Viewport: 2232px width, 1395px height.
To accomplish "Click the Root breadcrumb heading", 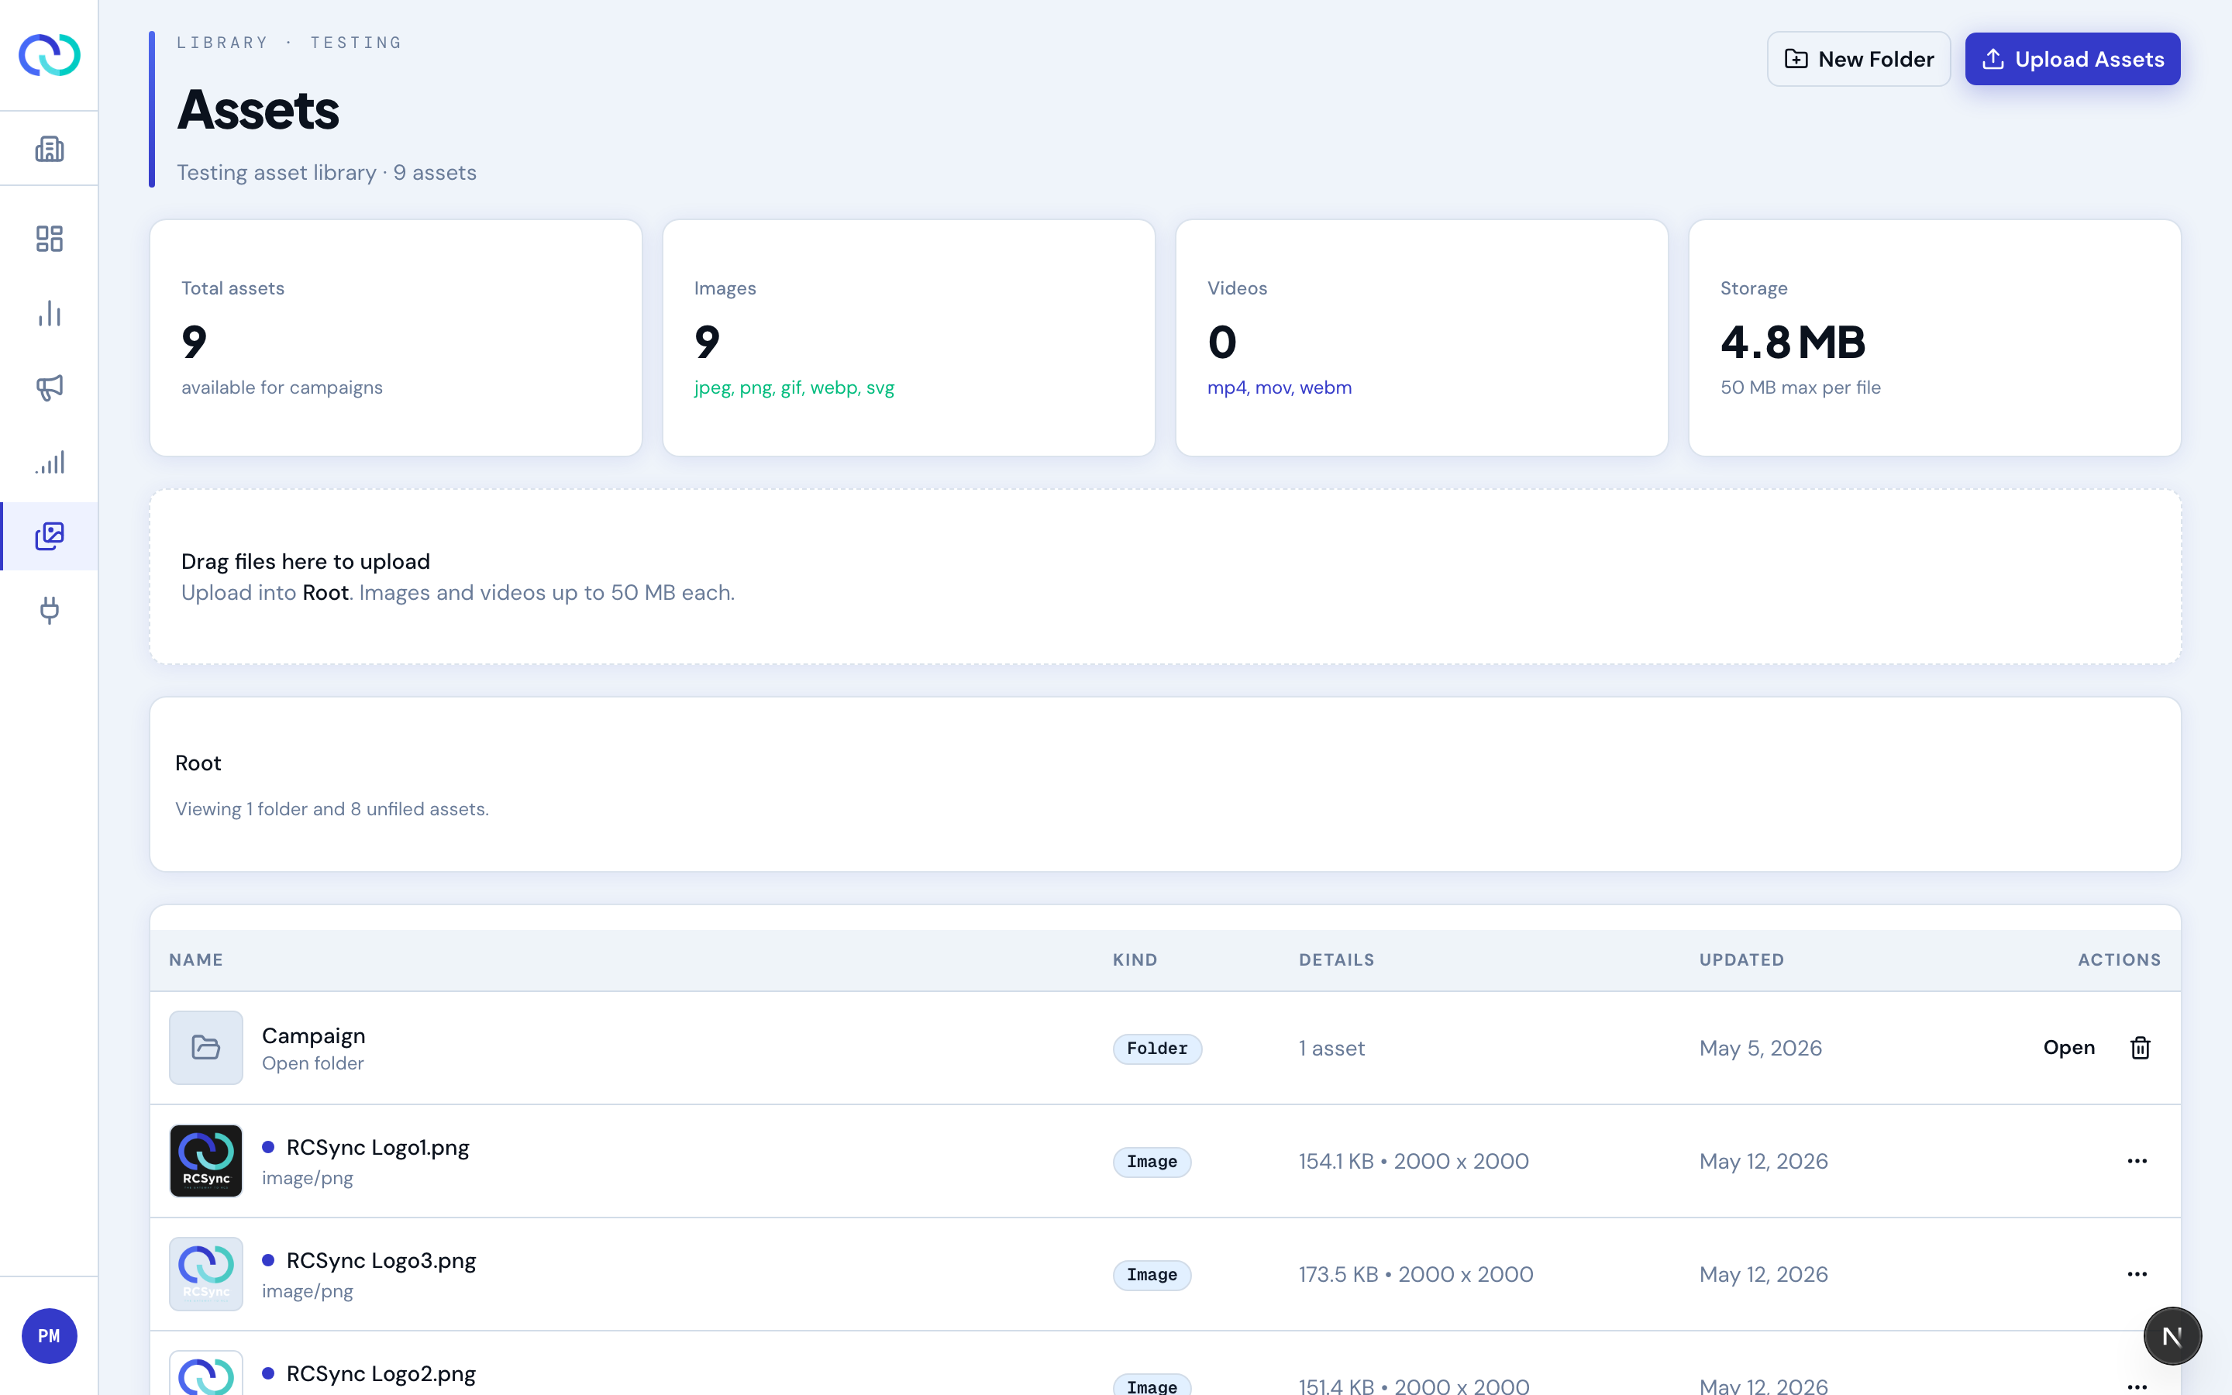I will (198, 763).
